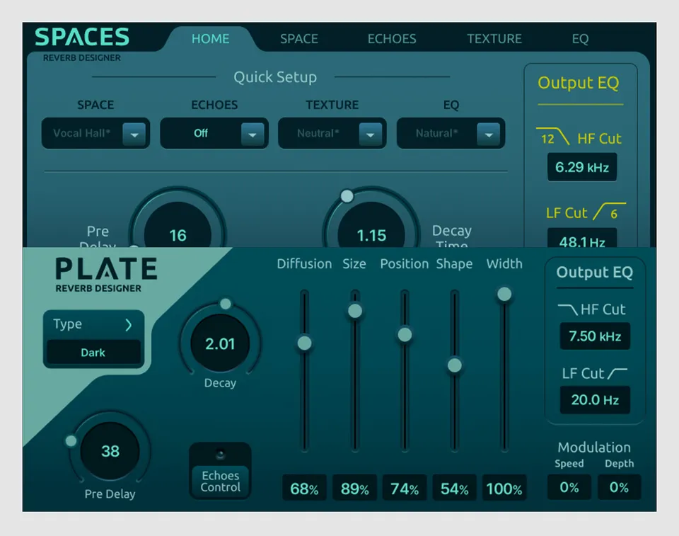Click the Width 100% value box

(x=504, y=489)
